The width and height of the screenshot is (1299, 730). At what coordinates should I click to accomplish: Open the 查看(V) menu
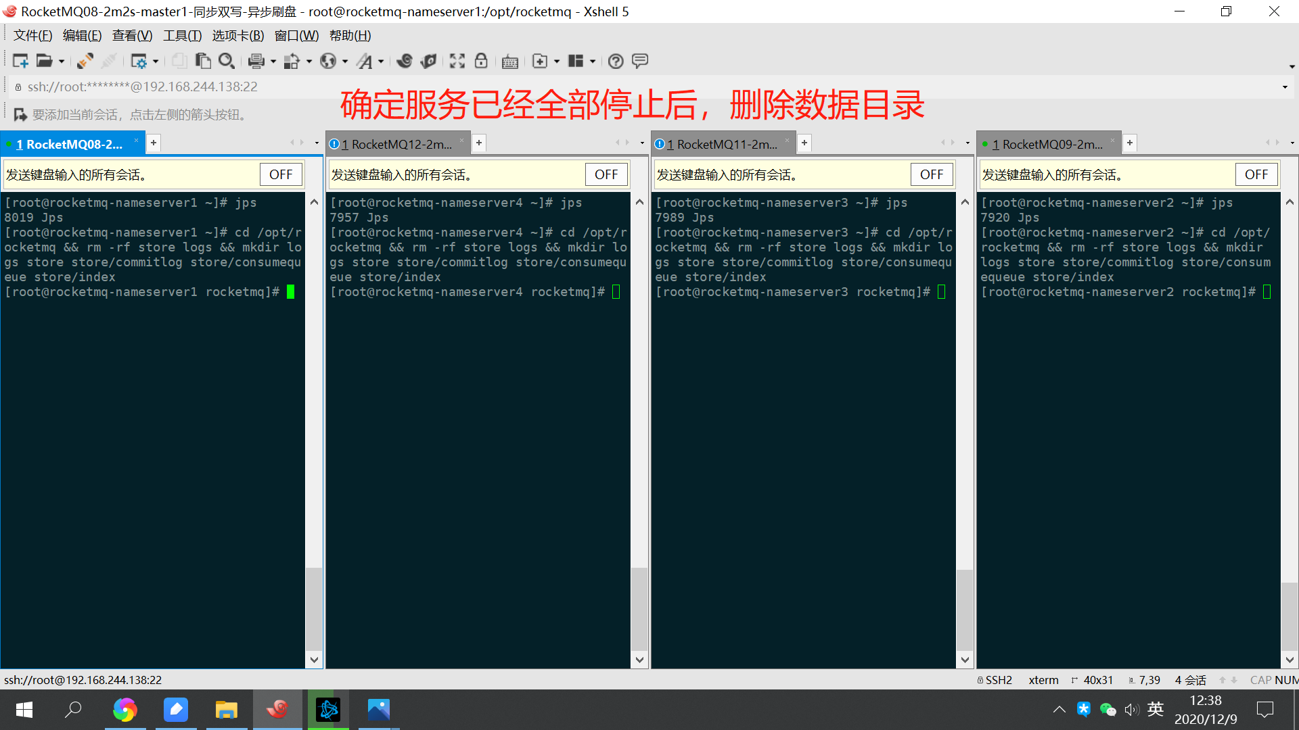(x=132, y=36)
